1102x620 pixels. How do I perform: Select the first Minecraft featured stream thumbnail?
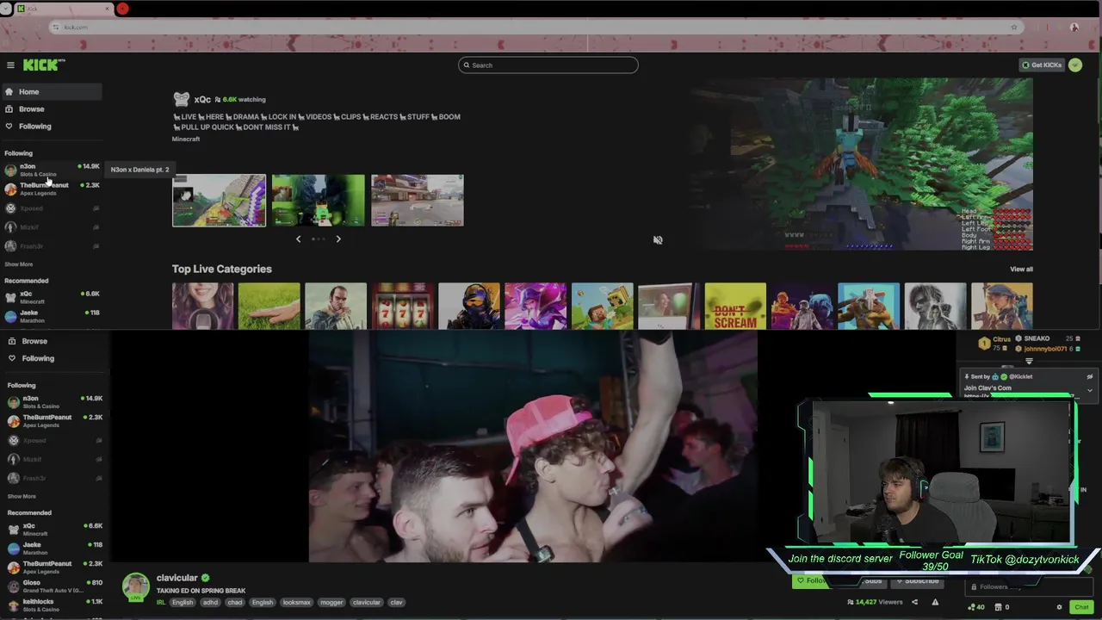(x=219, y=201)
